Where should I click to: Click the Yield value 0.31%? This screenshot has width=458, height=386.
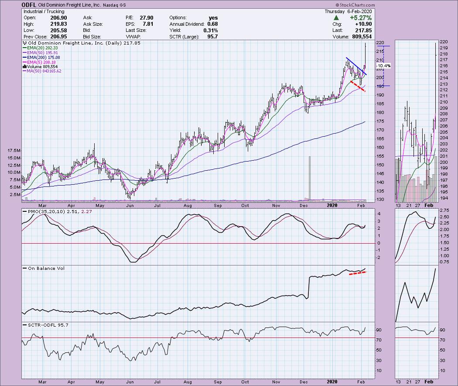[x=211, y=31]
